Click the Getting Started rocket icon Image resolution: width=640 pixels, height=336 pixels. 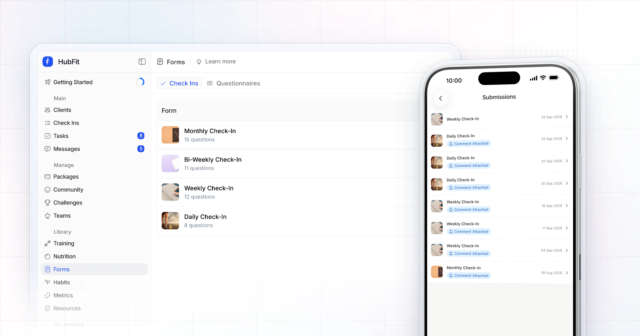pos(47,82)
